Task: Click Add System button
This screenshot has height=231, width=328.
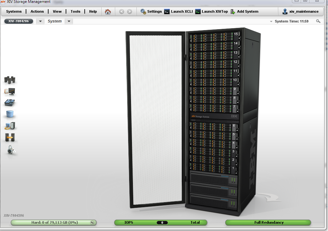Action: pyautogui.click(x=244, y=11)
